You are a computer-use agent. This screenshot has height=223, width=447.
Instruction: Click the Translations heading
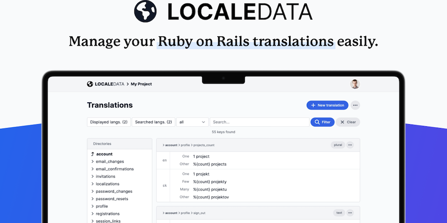coord(110,105)
